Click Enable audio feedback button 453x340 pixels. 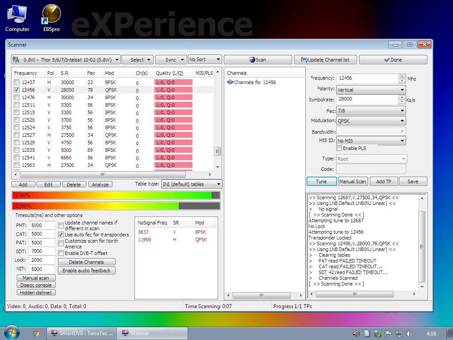pyautogui.click(x=86, y=270)
